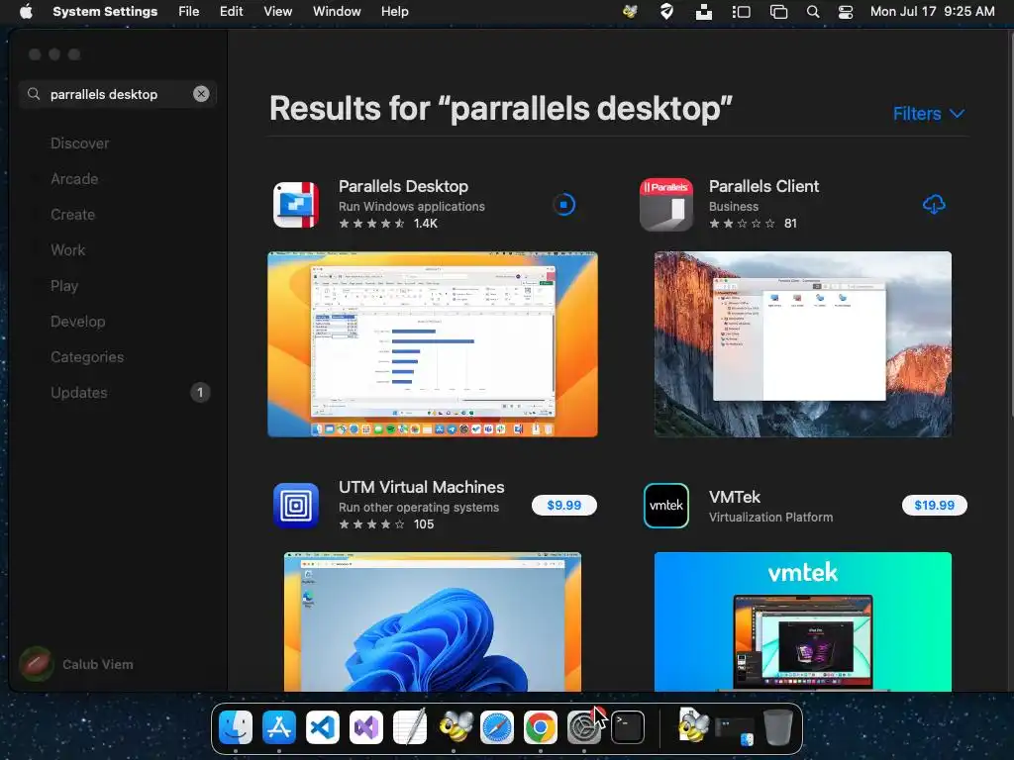The height and width of the screenshot is (760, 1014).
Task: Click the Updates badge showing 1
Action: click(200, 392)
